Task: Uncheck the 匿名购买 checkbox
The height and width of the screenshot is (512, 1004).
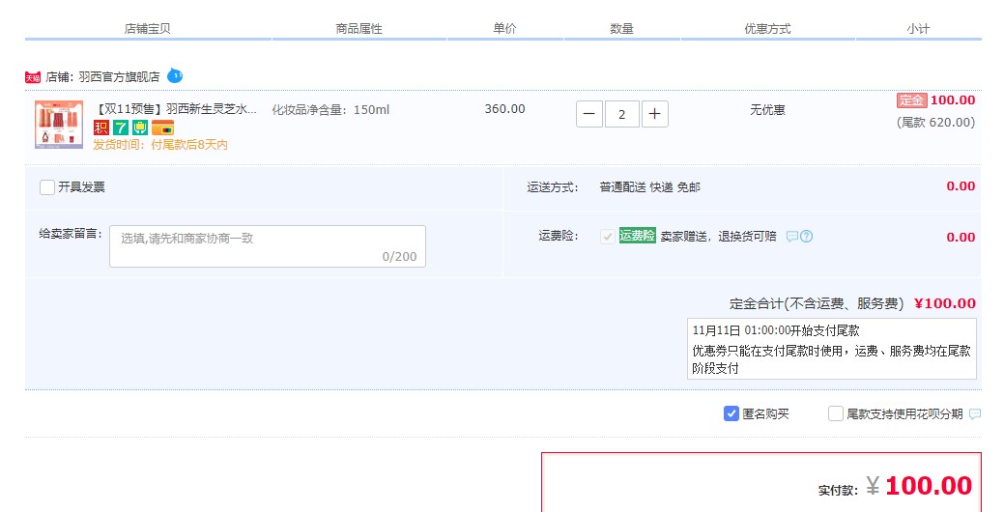Action: click(731, 413)
